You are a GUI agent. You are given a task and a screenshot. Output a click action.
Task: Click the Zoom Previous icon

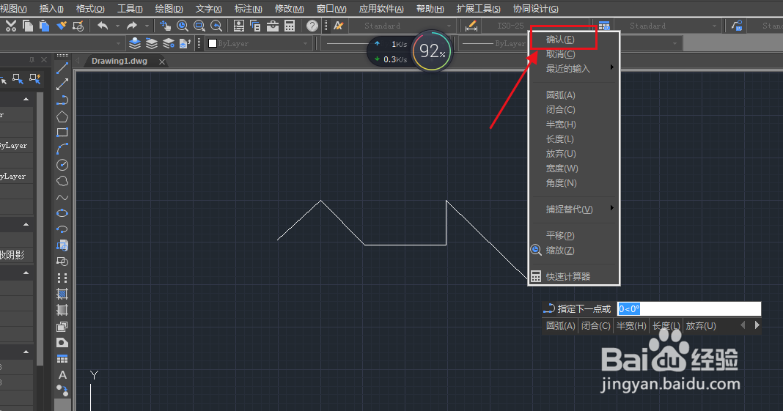[216, 26]
